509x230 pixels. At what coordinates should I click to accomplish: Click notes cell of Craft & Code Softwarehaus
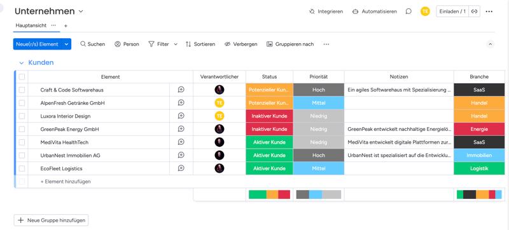click(x=399, y=90)
